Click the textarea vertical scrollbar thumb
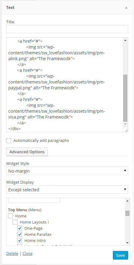Image resolution: width=134 pixels, height=265 pixels. 125,98
